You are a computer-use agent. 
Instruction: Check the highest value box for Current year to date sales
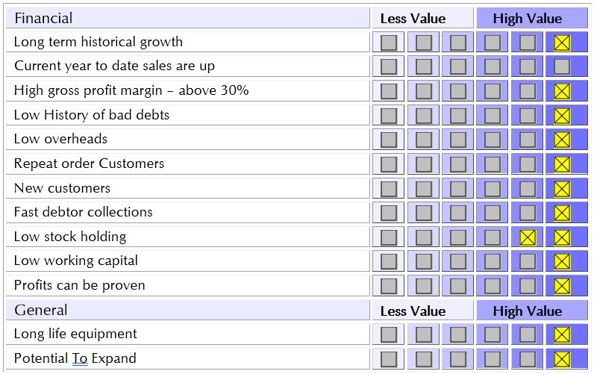coord(562,66)
